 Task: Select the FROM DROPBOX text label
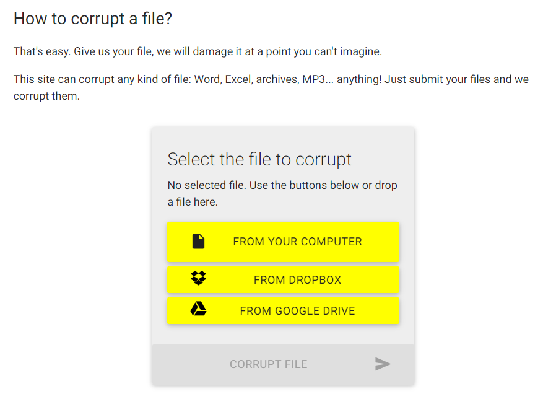[297, 280]
